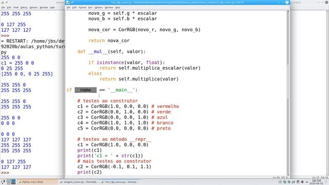Open Help menu in Python Shell window
Viewport: 329px width, 185px height.
click(x=52, y=7)
